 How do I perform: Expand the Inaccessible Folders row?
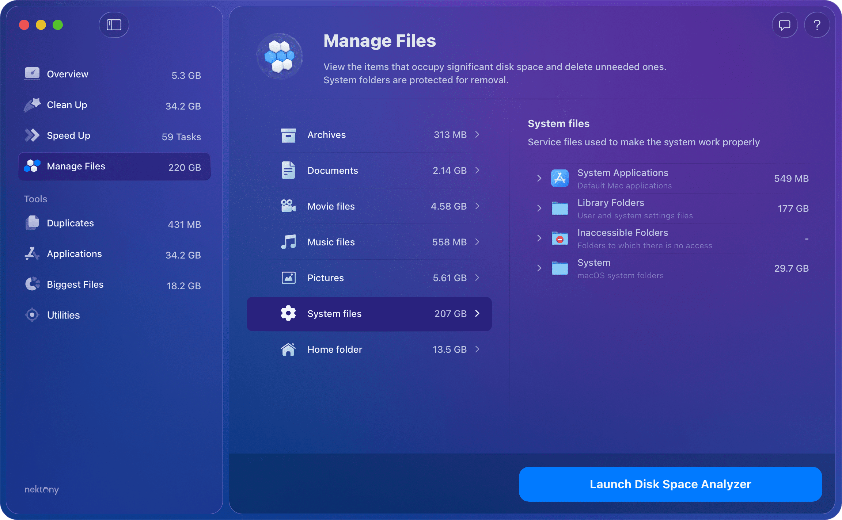(539, 238)
